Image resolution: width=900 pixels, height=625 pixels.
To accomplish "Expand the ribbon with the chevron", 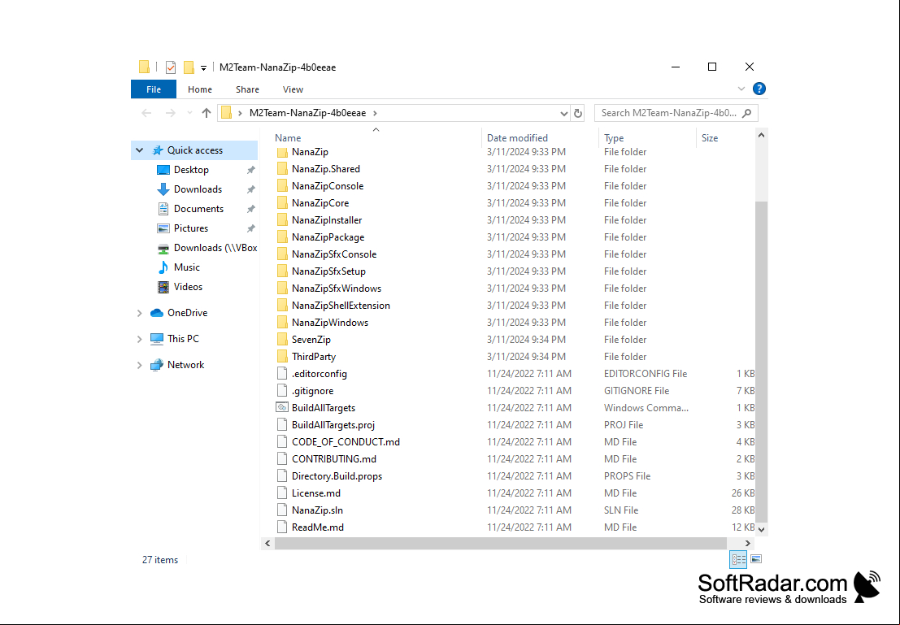I will pos(741,89).
